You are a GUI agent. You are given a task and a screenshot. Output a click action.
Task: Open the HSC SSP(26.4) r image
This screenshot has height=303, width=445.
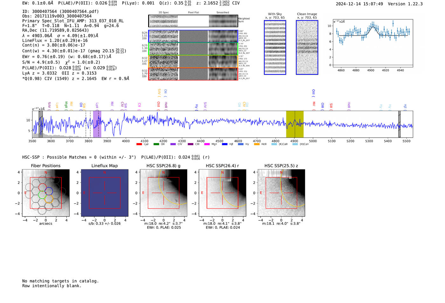click(222, 193)
